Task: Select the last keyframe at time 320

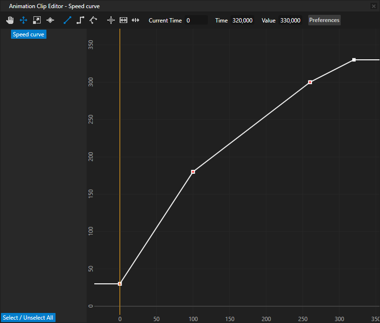Action: pos(354,60)
